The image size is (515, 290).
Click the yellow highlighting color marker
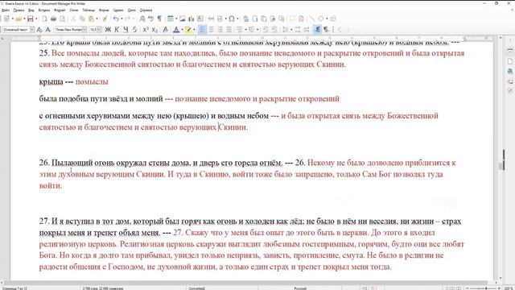pyautogui.click(x=188, y=30)
